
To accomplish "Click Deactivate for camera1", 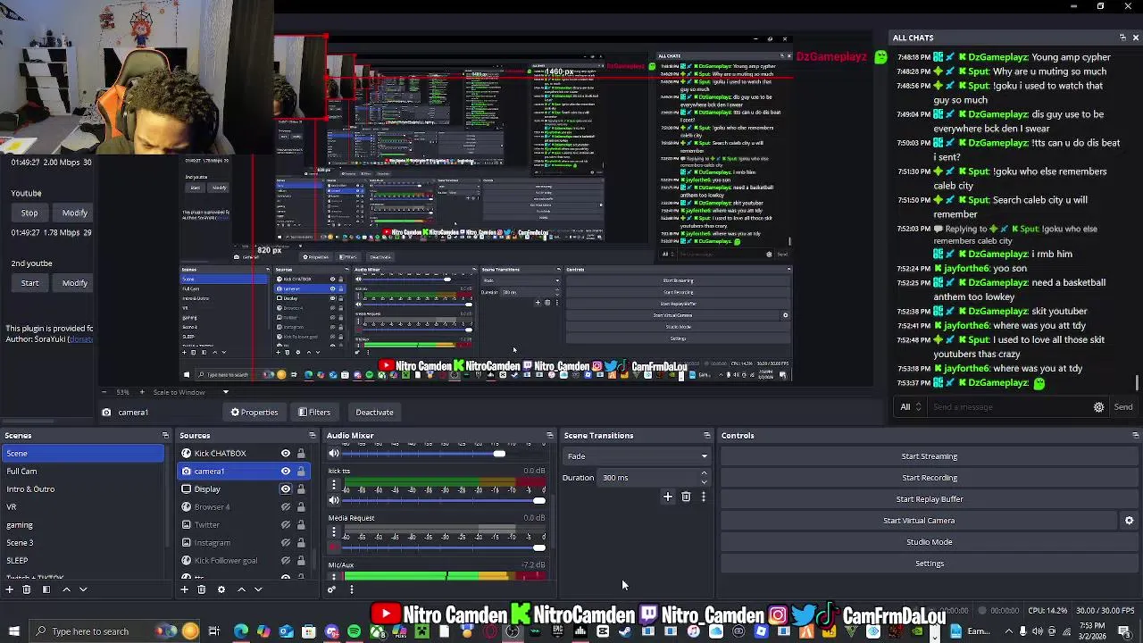I will (374, 413).
